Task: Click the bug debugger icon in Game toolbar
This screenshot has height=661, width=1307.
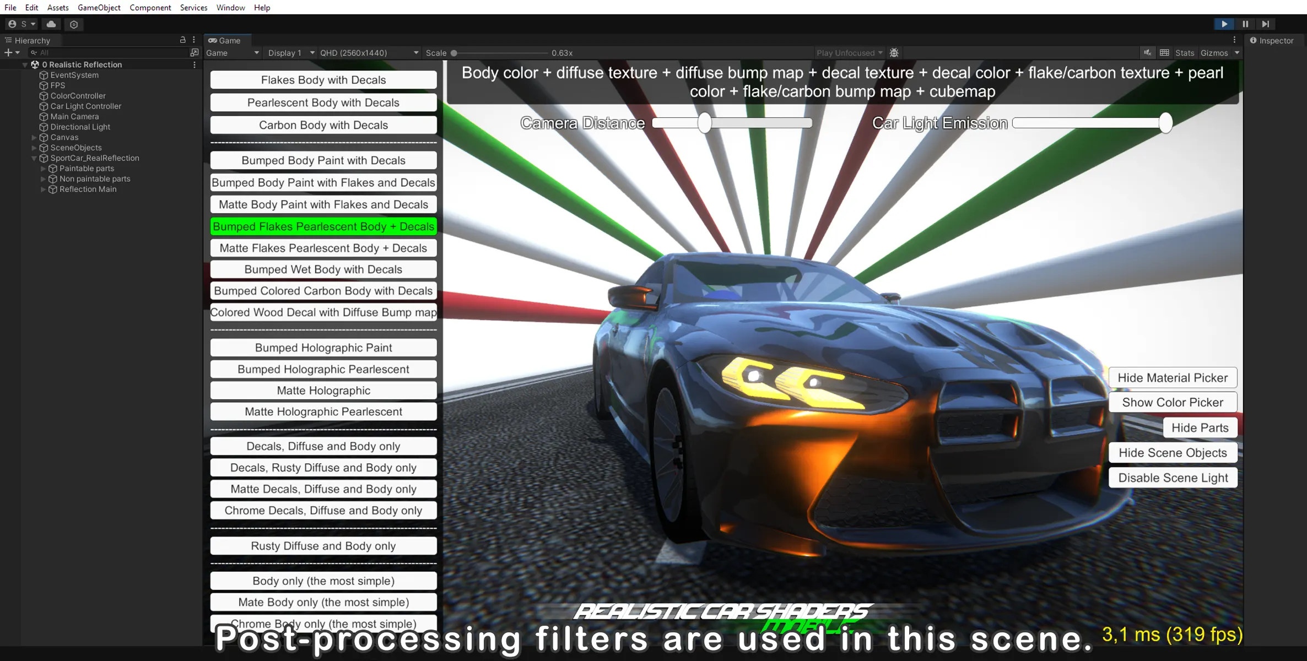Action: (894, 53)
